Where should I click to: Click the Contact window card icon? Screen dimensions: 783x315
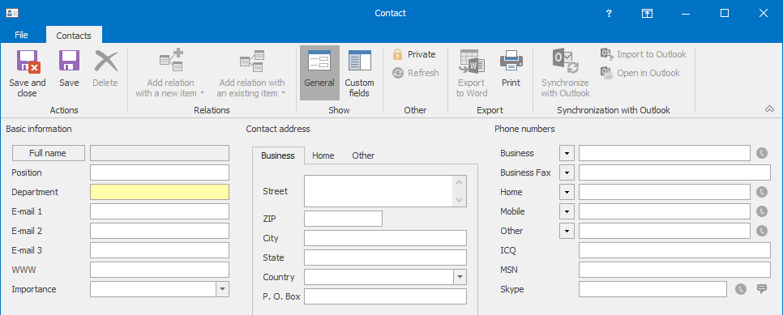pos(12,14)
